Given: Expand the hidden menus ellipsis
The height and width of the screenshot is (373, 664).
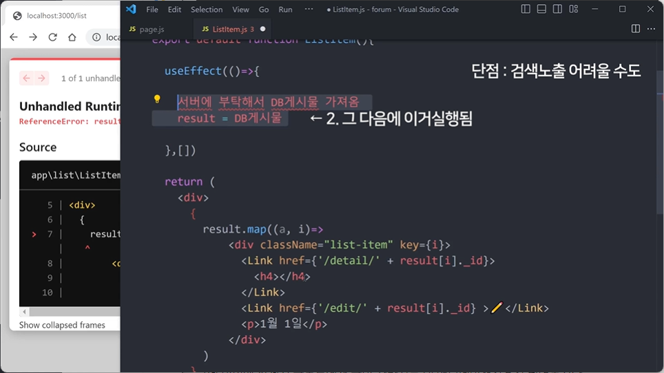Looking at the screenshot, I should [x=309, y=10].
